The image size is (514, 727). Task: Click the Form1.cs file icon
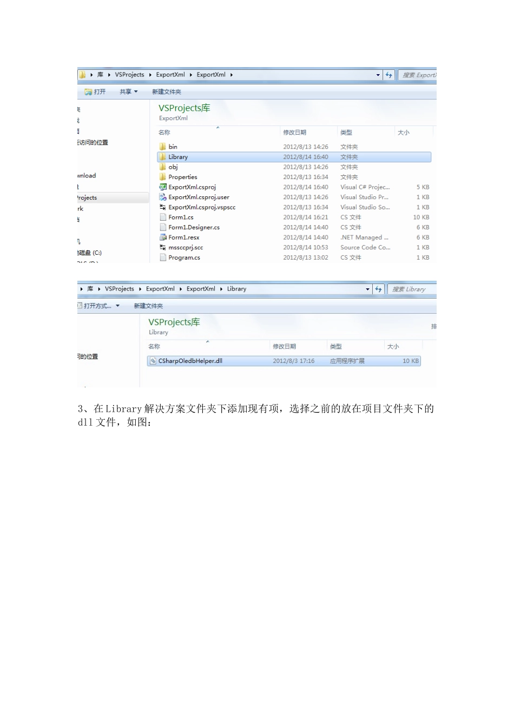tap(162, 217)
